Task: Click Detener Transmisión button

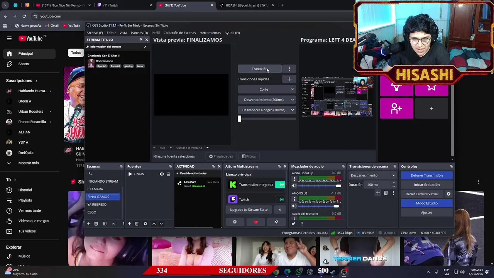Action: point(426,175)
